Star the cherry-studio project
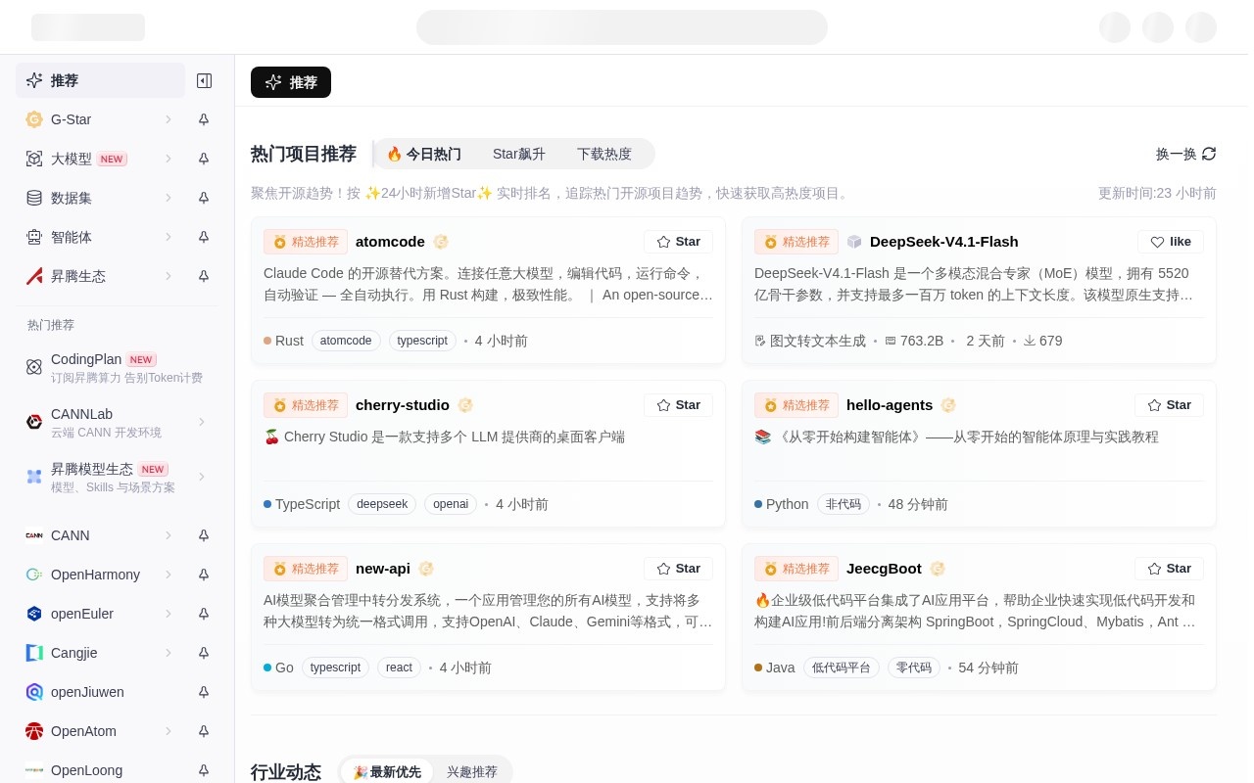 point(678,405)
